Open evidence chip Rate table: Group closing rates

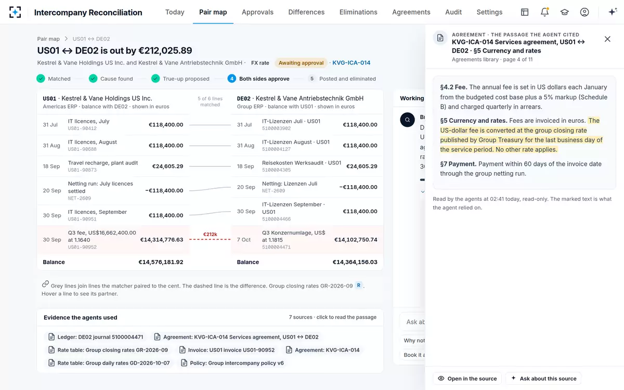pyautogui.click(x=108, y=350)
